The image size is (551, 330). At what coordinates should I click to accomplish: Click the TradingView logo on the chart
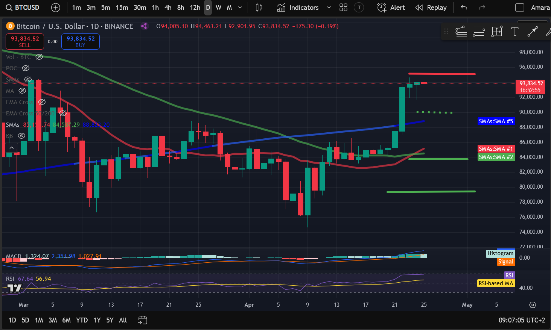click(x=14, y=288)
